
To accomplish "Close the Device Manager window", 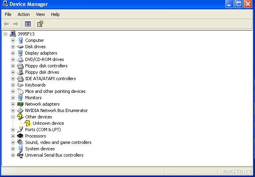I will pos(248,4).
